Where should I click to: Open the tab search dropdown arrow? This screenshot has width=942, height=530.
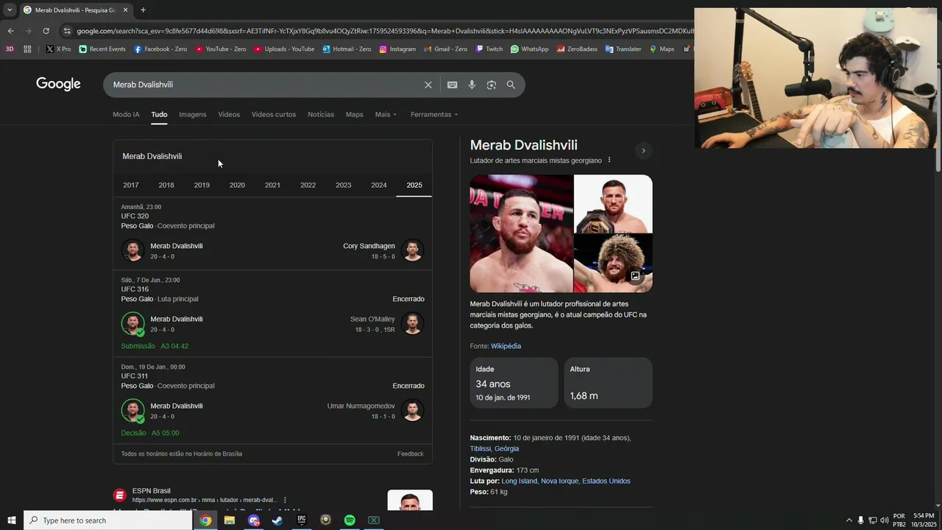point(10,10)
